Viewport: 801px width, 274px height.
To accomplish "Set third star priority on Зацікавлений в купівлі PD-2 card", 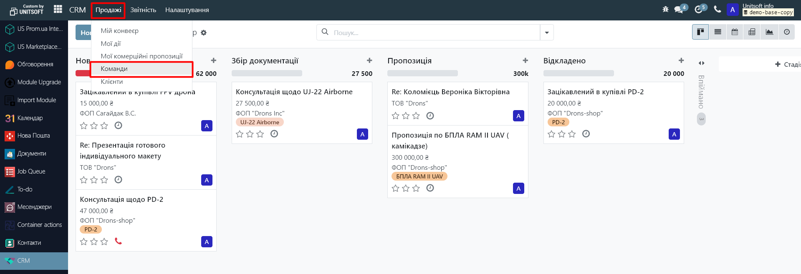I will coord(572,134).
